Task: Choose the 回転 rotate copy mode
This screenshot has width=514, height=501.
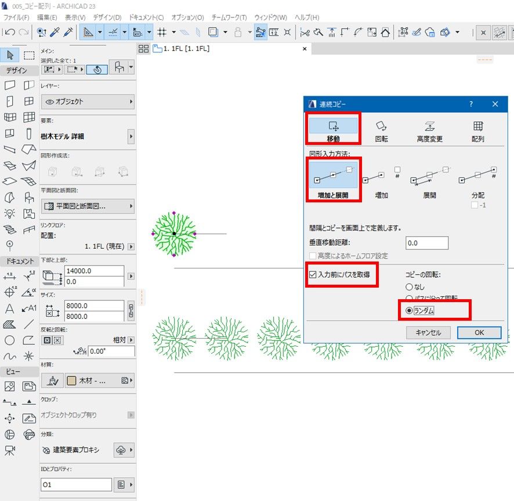Action: pos(381,131)
